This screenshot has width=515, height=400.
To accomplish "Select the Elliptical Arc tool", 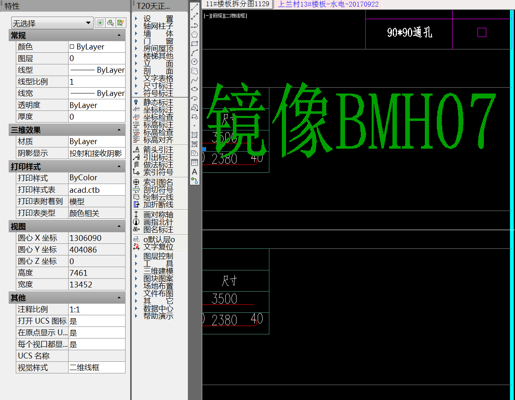I will 195,98.
